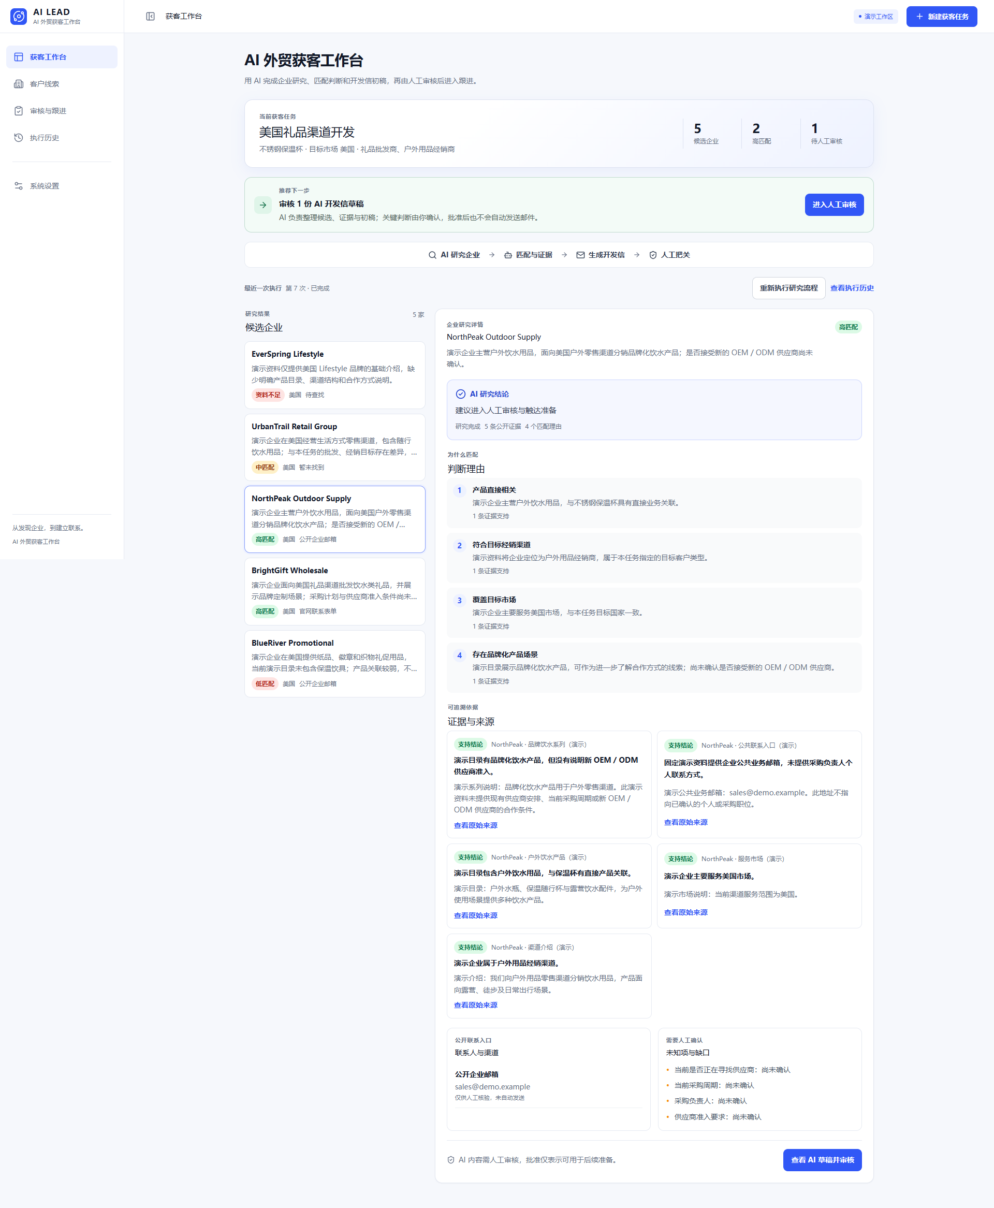Click the 中匹配 tag on UrbanTrail card

(265, 468)
